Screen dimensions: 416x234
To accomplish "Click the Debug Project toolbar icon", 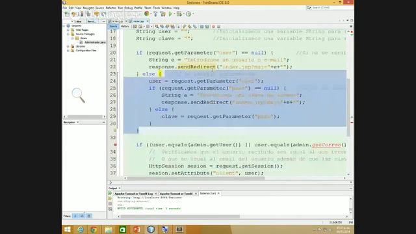I will point(179,14).
